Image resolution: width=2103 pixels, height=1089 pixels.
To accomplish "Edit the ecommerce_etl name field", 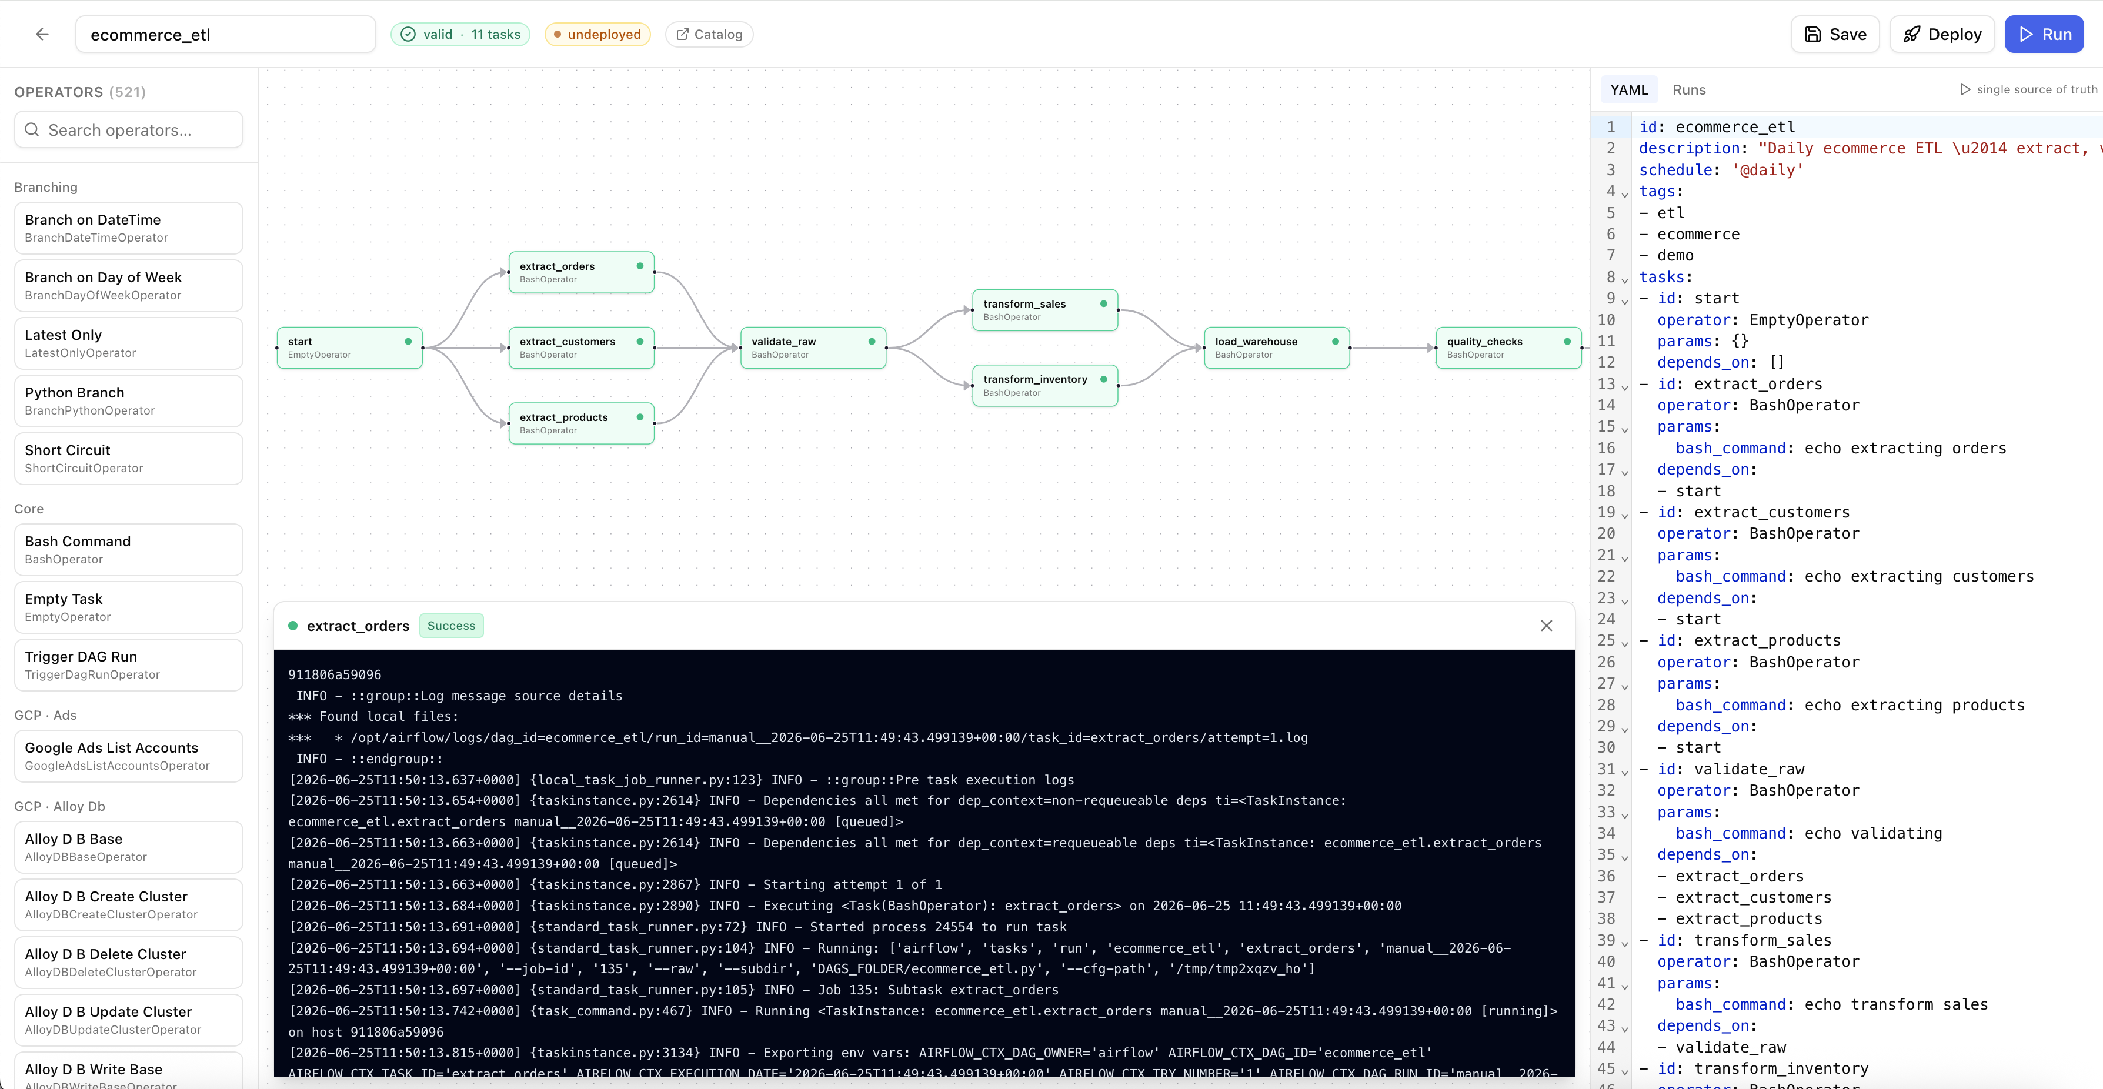I will (x=226, y=34).
